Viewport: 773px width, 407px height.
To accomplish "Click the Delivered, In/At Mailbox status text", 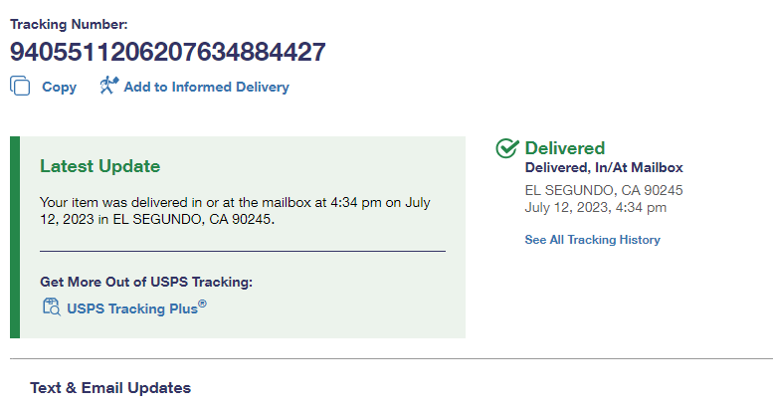I will point(604,168).
